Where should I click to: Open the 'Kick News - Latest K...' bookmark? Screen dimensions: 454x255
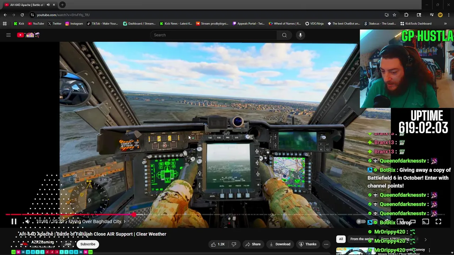point(176,24)
